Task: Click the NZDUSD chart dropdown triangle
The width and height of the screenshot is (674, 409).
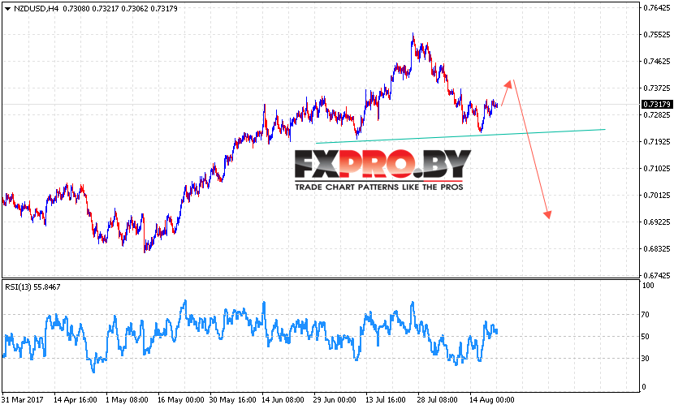Action: (x=7, y=9)
